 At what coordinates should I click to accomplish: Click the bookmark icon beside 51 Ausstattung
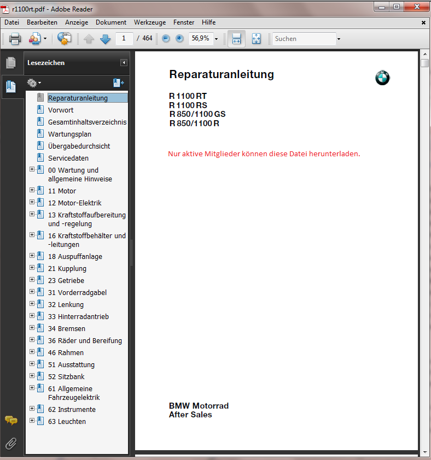pyautogui.click(x=40, y=364)
